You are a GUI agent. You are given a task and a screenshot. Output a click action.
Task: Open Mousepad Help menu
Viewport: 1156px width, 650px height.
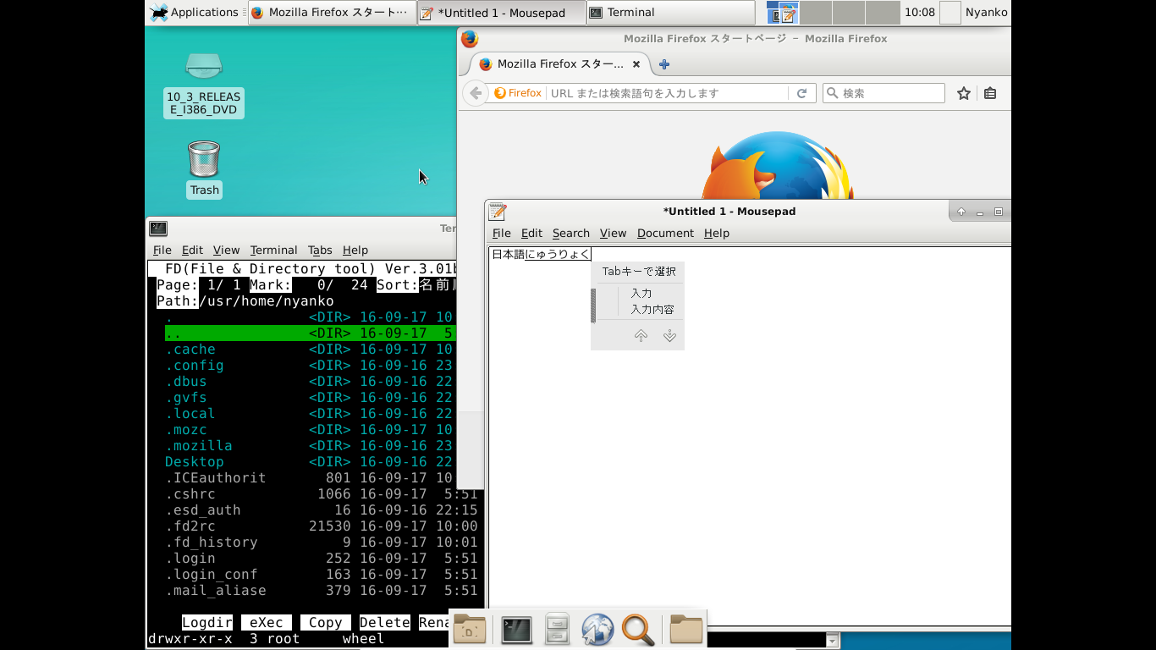pos(716,234)
